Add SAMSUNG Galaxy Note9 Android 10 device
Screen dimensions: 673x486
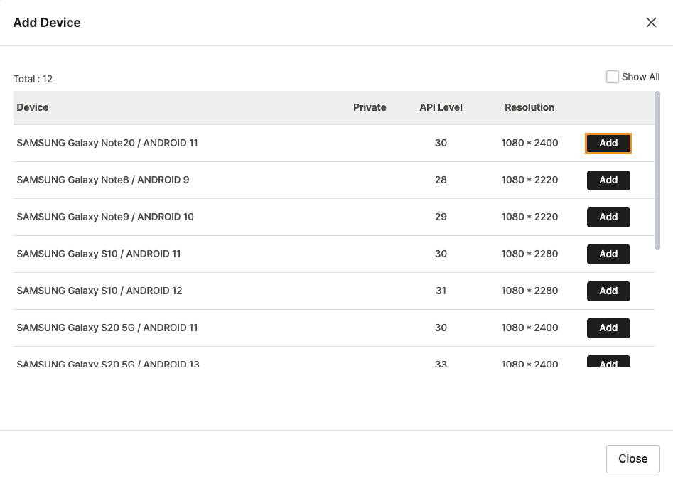coord(608,217)
